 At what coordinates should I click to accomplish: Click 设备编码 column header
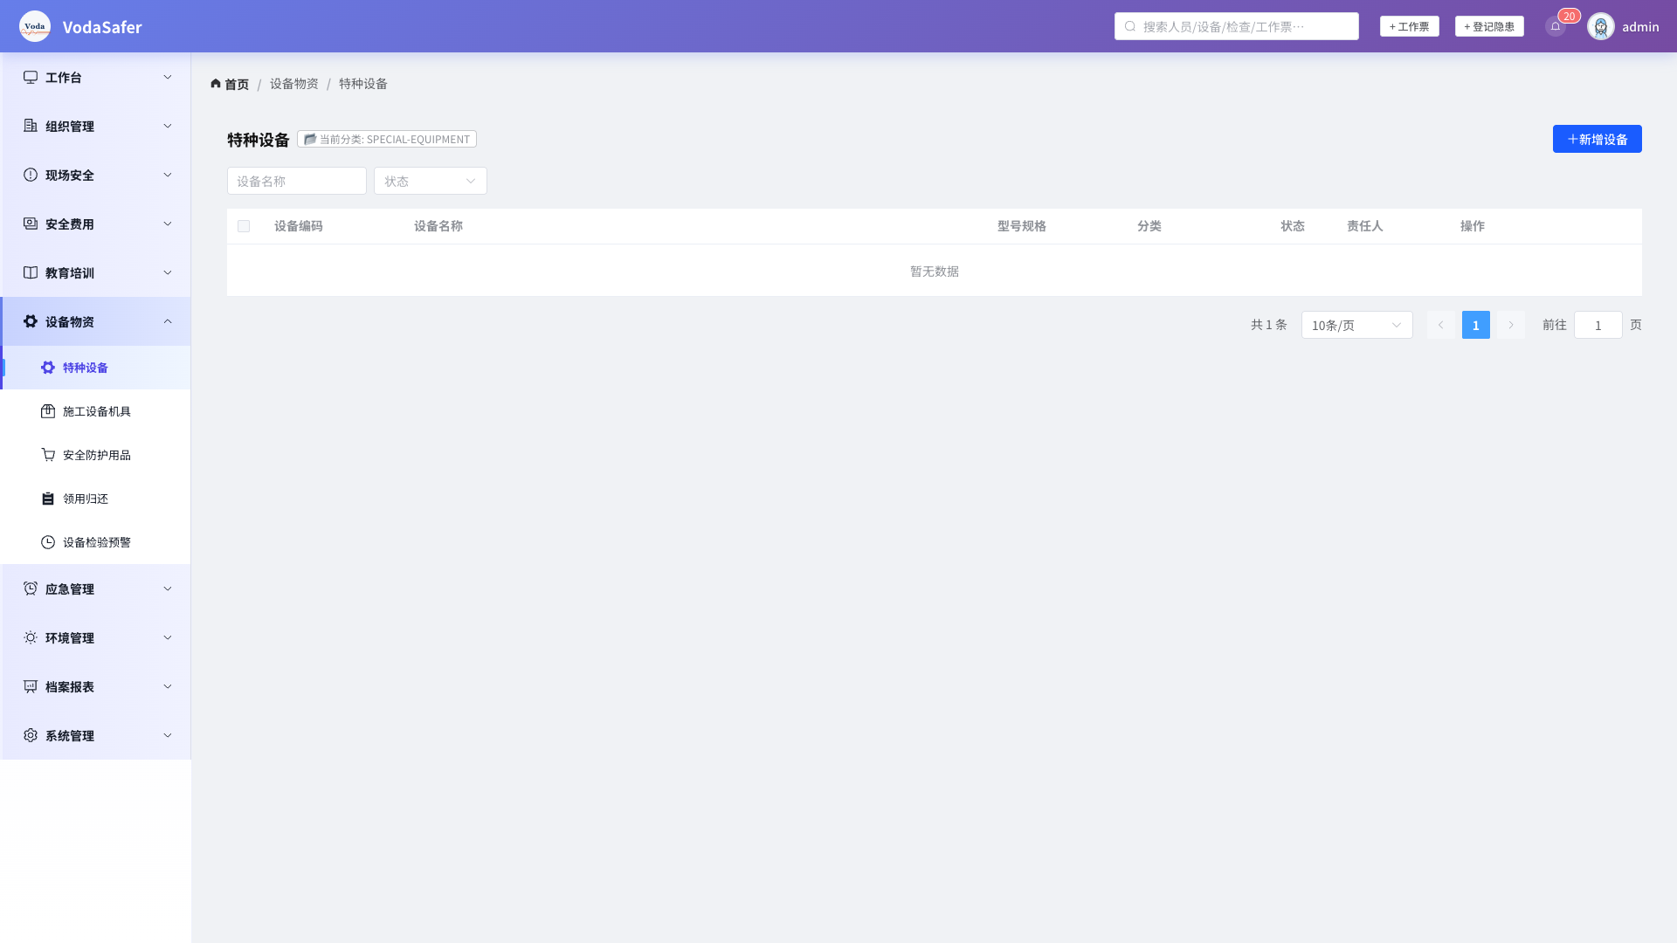[x=299, y=226]
